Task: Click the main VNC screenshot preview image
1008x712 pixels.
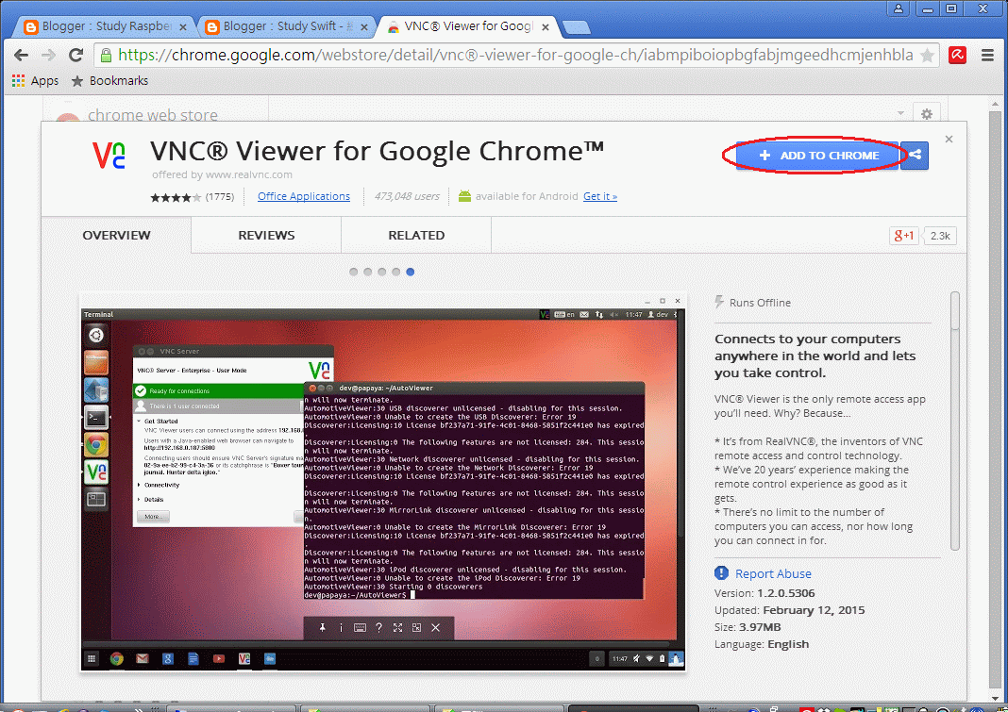Action: (383, 483)
